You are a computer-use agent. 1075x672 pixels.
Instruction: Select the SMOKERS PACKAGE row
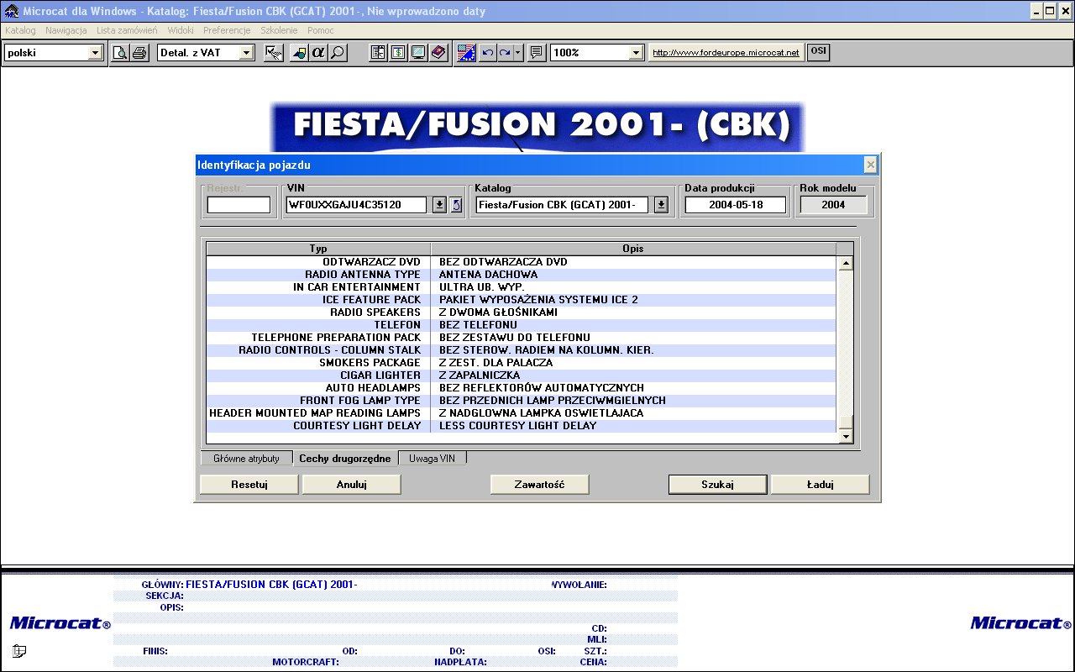522,363
